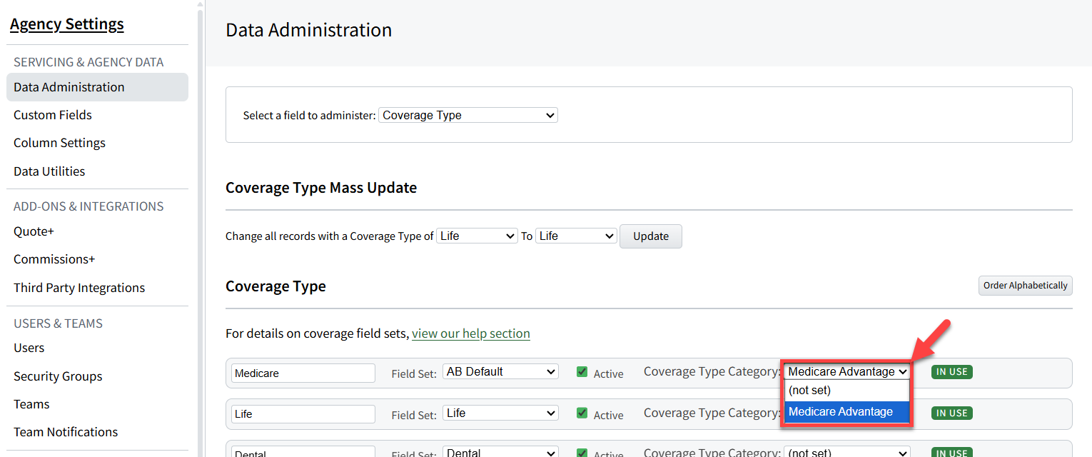Viewport: 1092px width, 457px height.
Task: Toggle the Active checkbox for Medicare
Action: 582,371
